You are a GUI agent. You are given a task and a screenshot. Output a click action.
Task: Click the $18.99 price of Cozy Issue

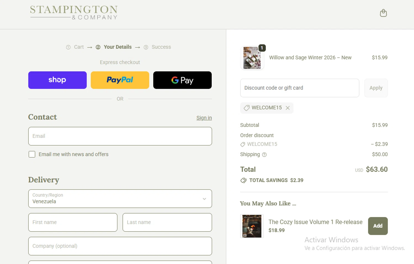click(277, 230)
